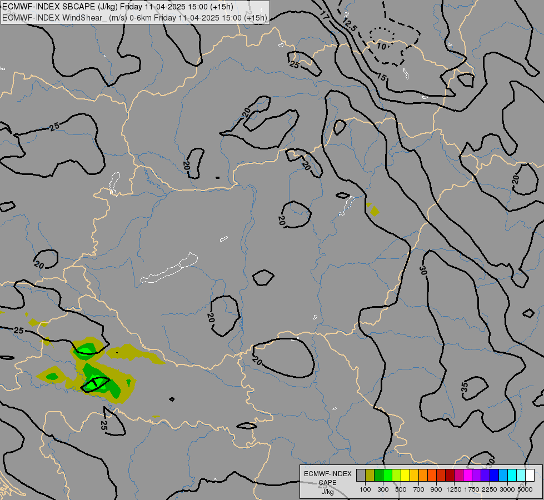Image resolution: width=544 pixels, height=500 pixels.
Task: Click the legend value "500"
Action: (401, 489)
